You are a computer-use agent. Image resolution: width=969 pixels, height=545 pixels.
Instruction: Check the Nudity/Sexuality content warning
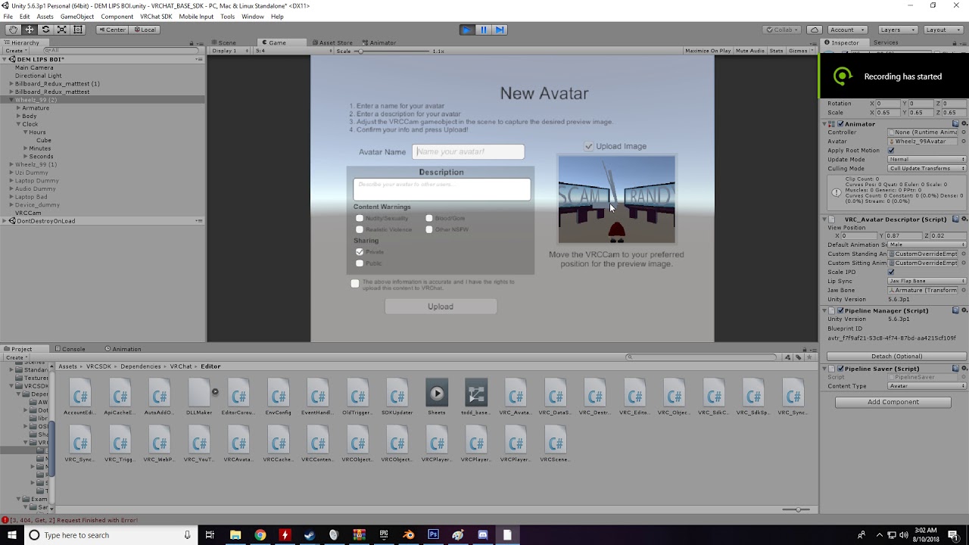pos(360,218)
